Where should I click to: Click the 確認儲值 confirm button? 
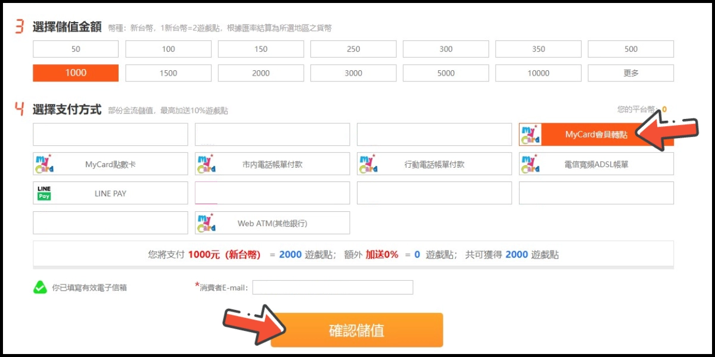tap(357, 330)
